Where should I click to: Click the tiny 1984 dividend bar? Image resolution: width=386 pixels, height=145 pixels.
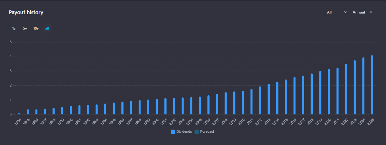click(x=19, y=114)
